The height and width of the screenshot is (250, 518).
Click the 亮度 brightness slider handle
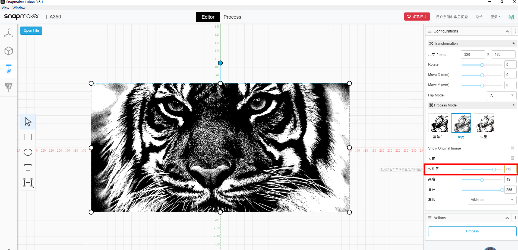482,180
